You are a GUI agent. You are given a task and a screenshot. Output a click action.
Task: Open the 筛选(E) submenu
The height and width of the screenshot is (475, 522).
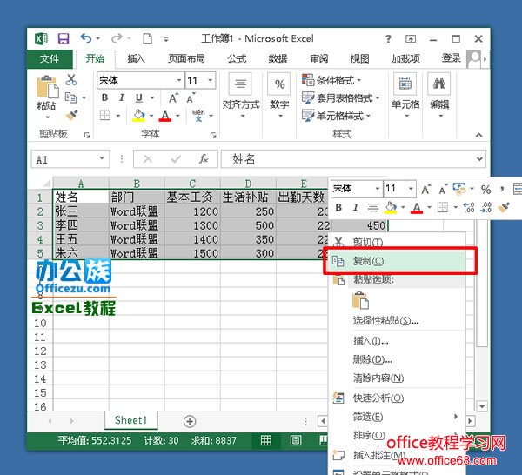397,417
